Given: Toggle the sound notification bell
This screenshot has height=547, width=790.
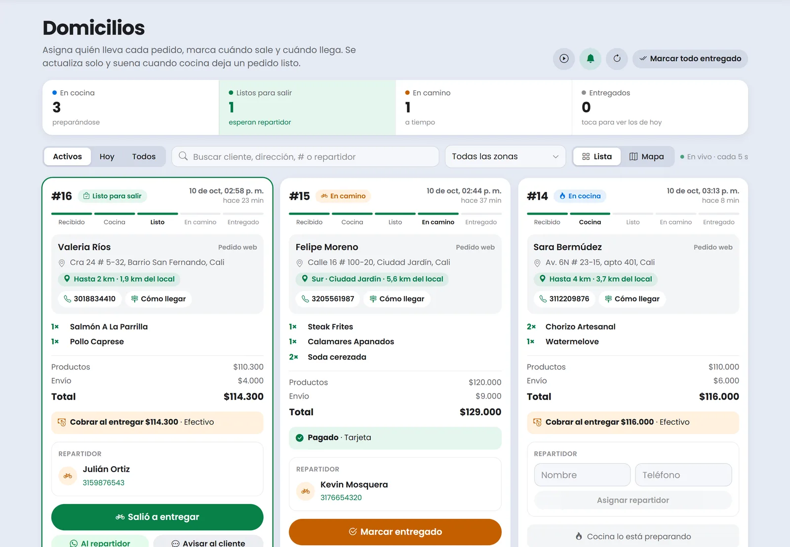Looking at the screenshot, I should pyautogui.click(x=591, y=59).
